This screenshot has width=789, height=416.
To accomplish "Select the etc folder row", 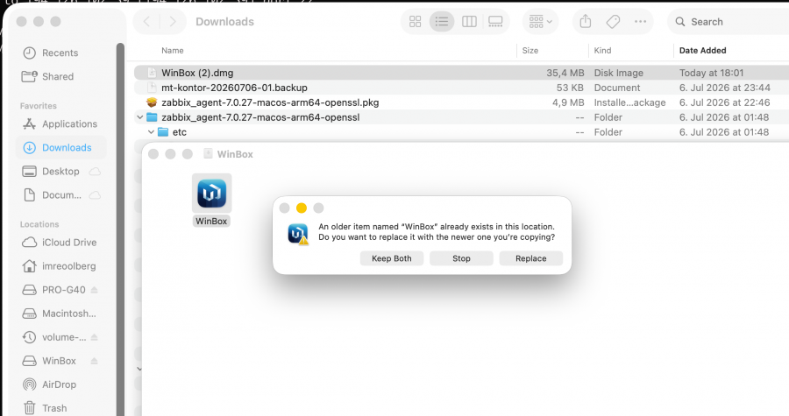I will 461,132.
